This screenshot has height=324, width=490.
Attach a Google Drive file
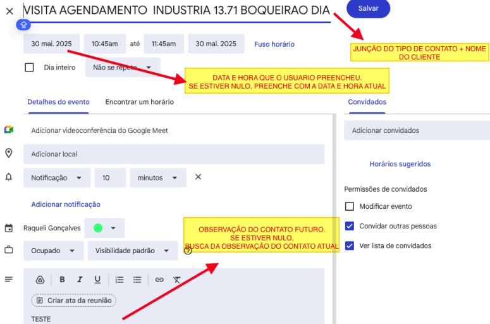(x=40, y=280)
